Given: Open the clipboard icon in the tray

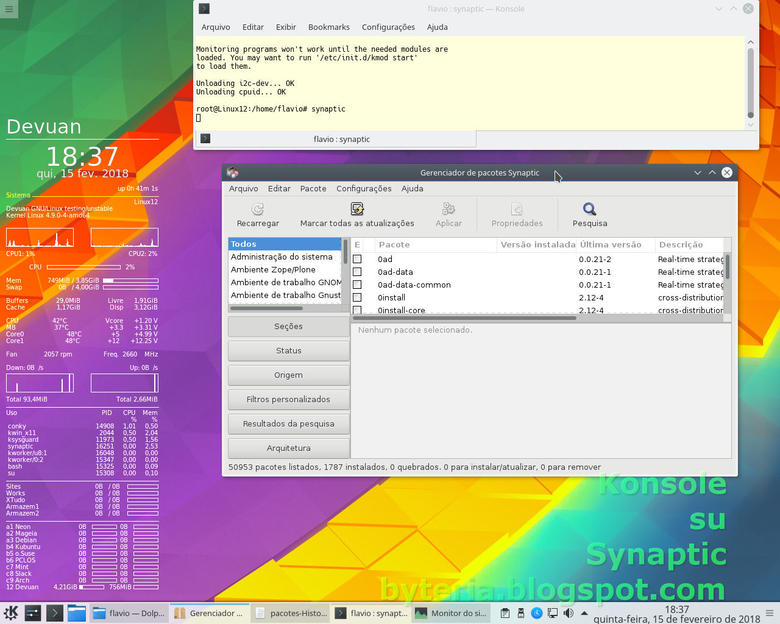Looking at the screenshot, I should coord(505,612).
